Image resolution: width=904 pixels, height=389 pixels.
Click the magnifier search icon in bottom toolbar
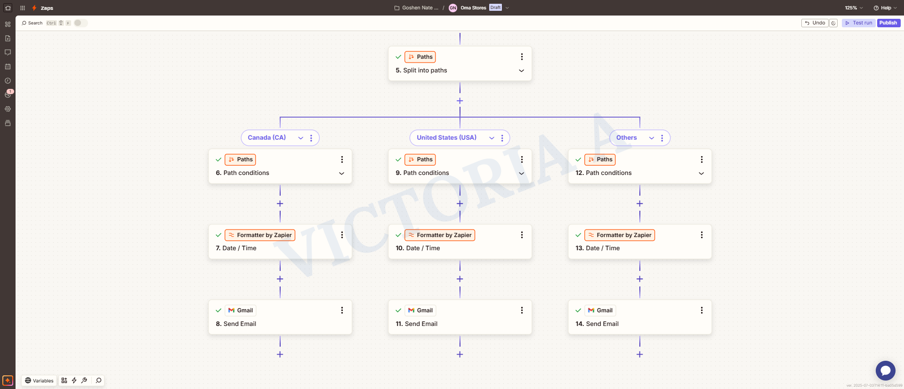coord(98,381)
